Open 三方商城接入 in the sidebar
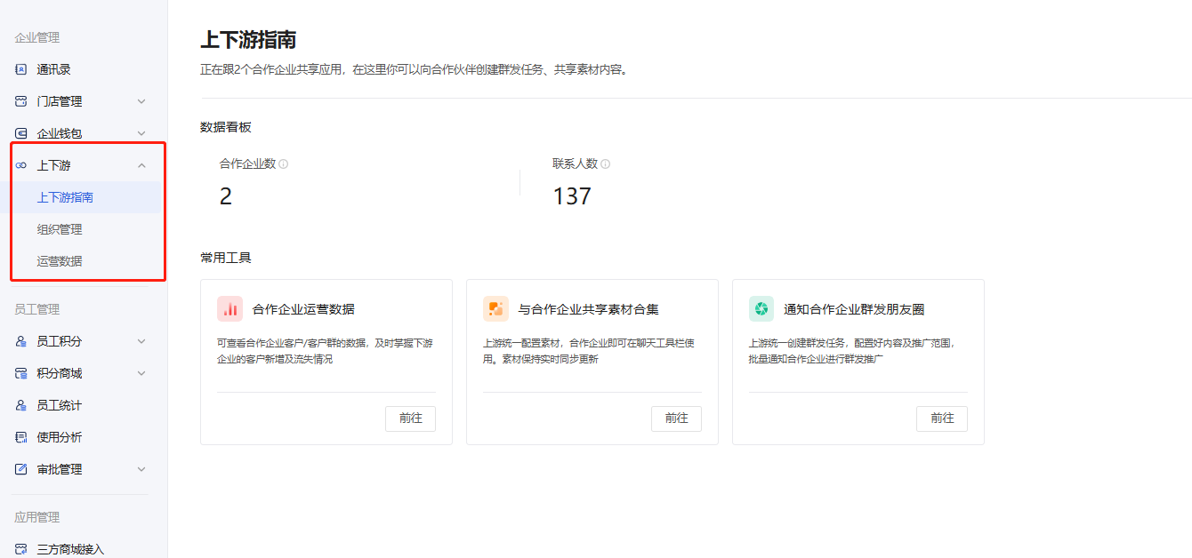 70,549
